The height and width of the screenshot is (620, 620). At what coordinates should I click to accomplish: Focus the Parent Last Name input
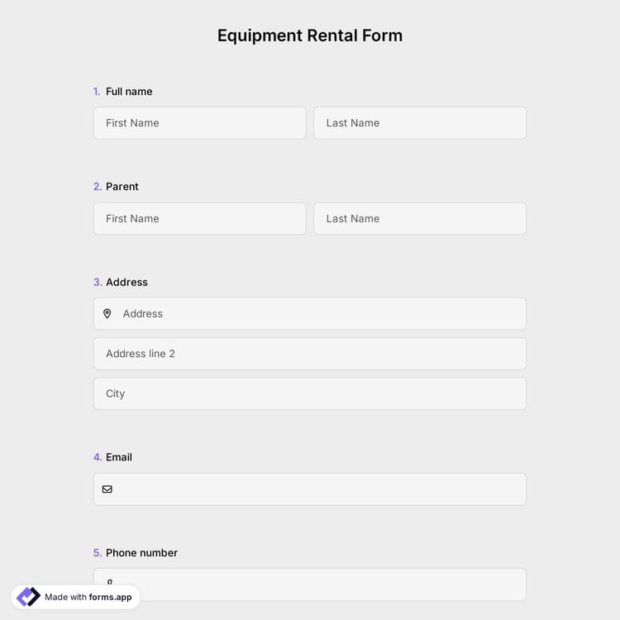pyautogui.click(x=419, y=219)
